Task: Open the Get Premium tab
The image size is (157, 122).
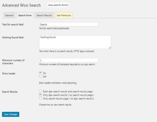Action: click(64, 15)
